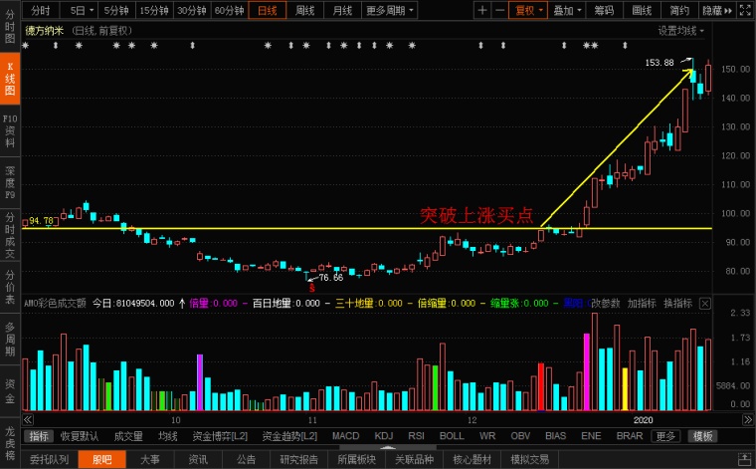Image resolution: width=756 pixels, height=469 pixels.
Task: Toggle the 简约 simple mode
Action: tap(678, 11)
